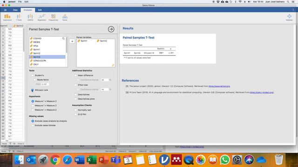Image resolution: width=298 pixels, height=167 pixels.
Task: Enable the Normality test checkbox
Action: tap(75, 110)
